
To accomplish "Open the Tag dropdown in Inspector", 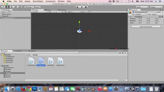I will click(140, 14).
